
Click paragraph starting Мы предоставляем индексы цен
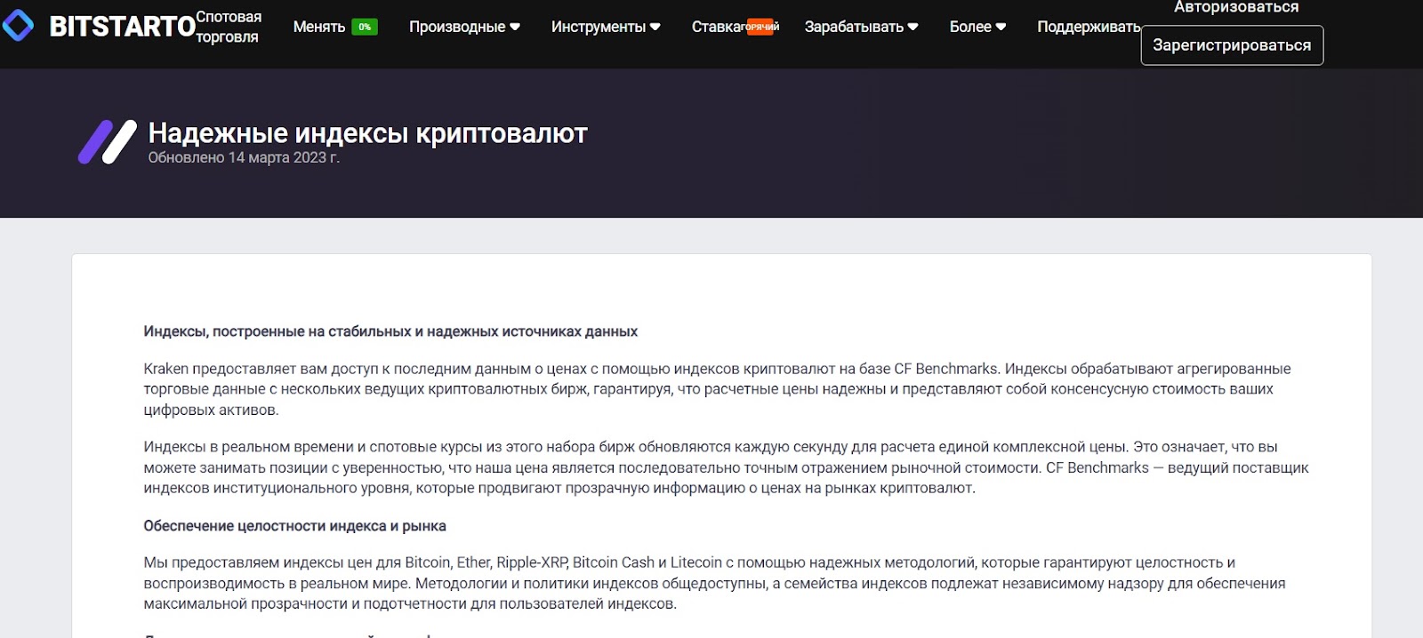[714, 583]
